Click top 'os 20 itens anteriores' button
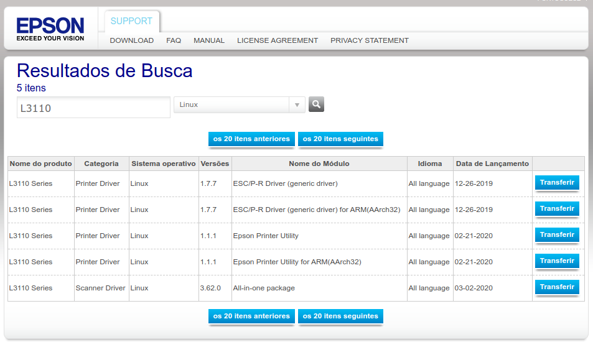The width and height of the screenshot is (593, 342). pos(251,139)
